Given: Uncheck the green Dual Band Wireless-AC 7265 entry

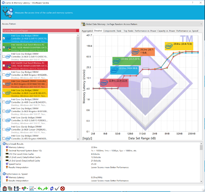Looking at the screenshot, I should (4, 47).
